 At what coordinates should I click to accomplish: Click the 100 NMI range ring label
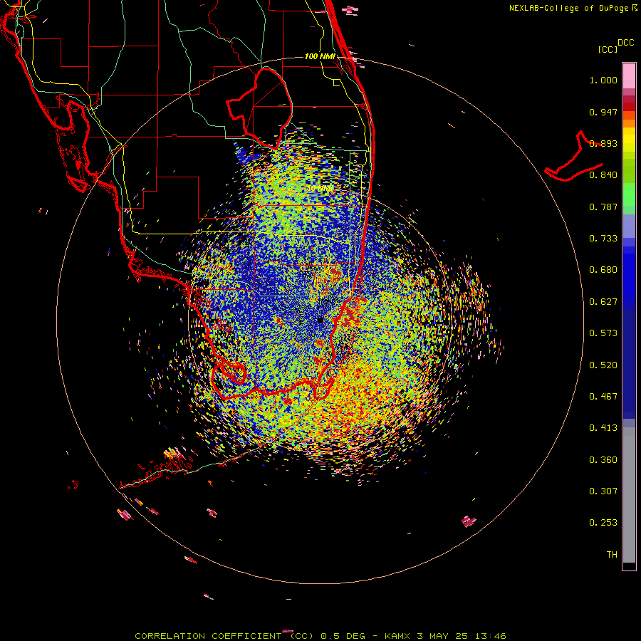tap(320, 56)
